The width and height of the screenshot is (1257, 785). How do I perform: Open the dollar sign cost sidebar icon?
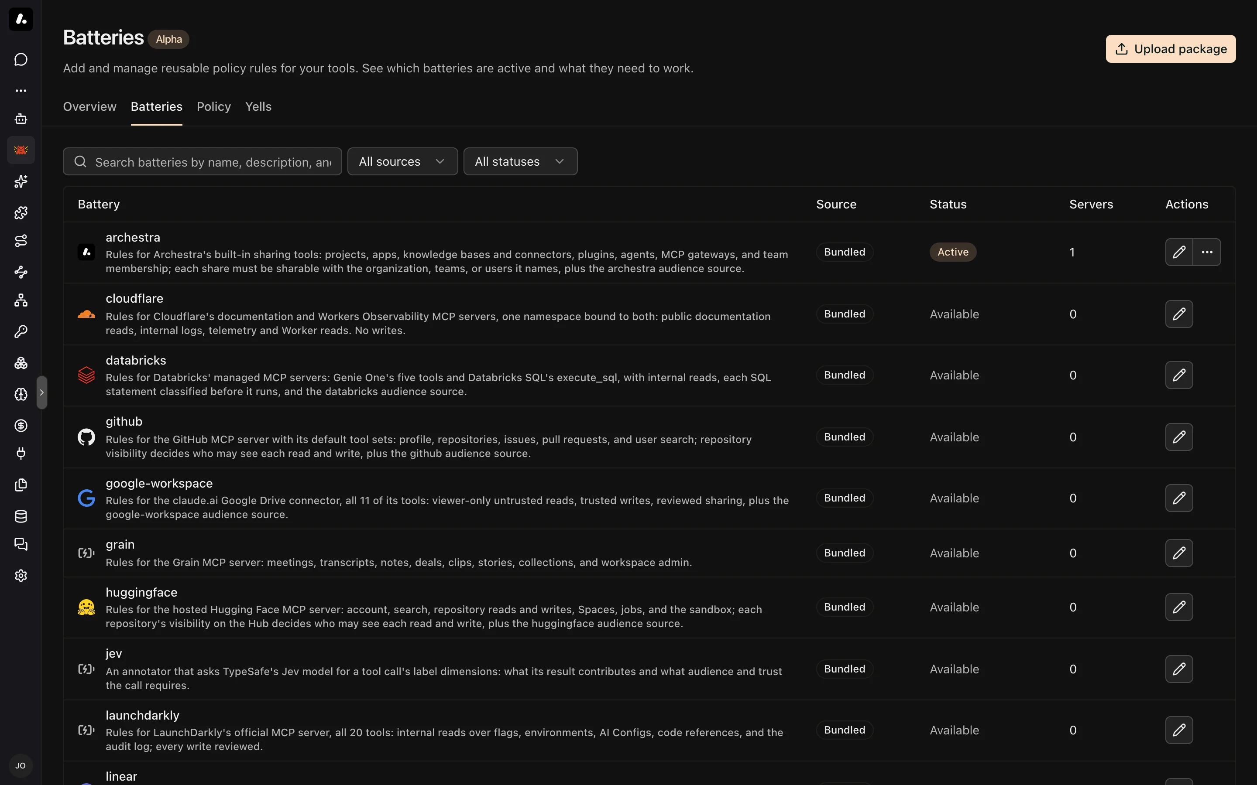pyautogui.click(x=21, y=425)
